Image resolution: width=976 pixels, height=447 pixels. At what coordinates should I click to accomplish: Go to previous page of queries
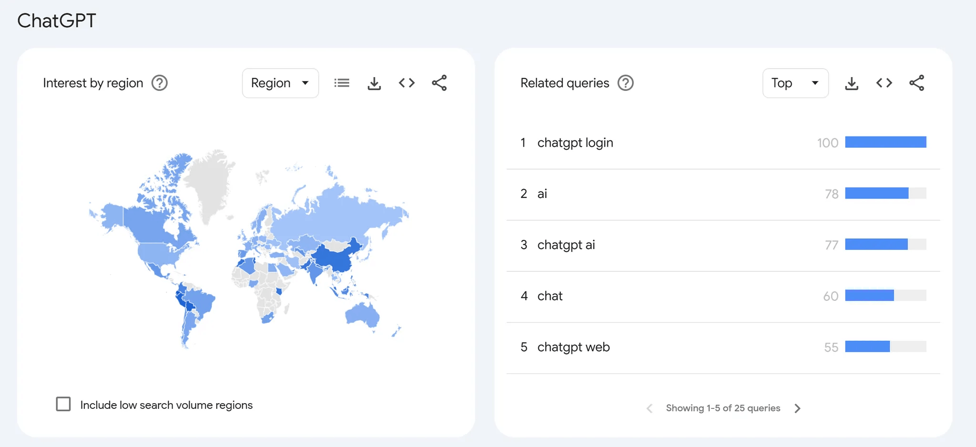coord(649,408)
